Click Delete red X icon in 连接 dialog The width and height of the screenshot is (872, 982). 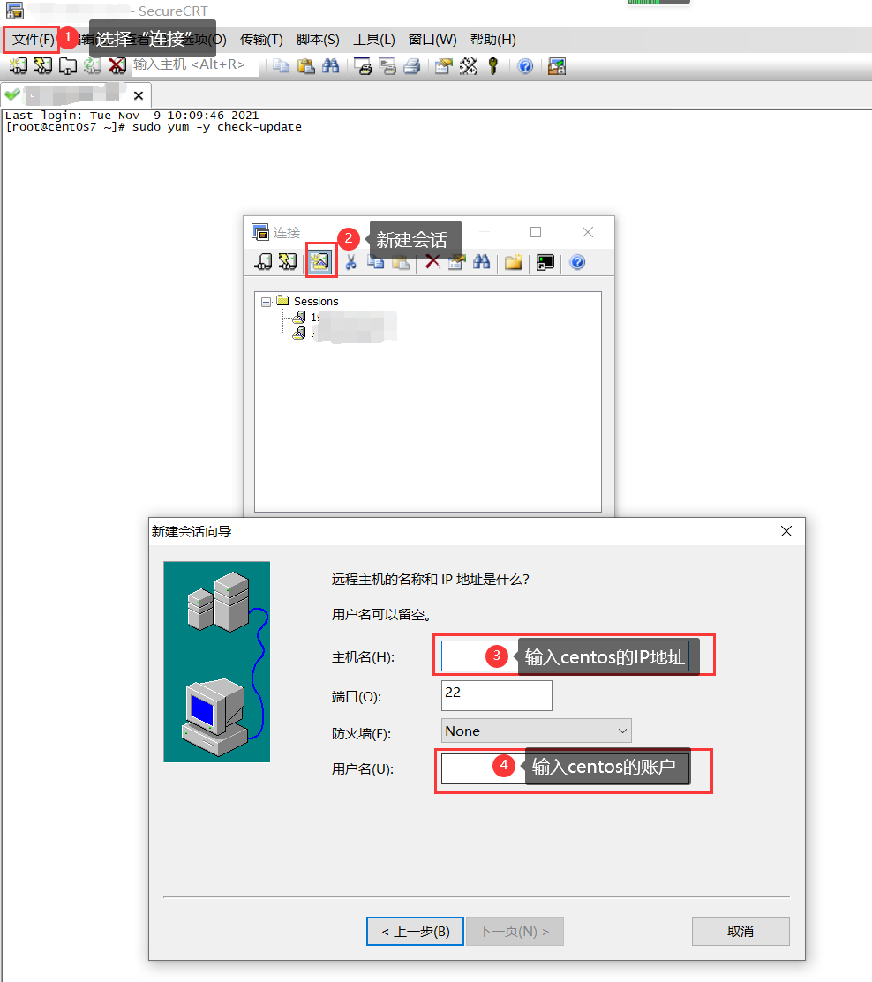[x=432, y=262]
